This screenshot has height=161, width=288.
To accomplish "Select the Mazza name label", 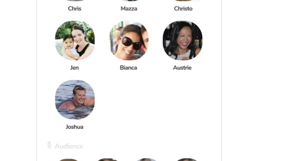I will point(129,8).
